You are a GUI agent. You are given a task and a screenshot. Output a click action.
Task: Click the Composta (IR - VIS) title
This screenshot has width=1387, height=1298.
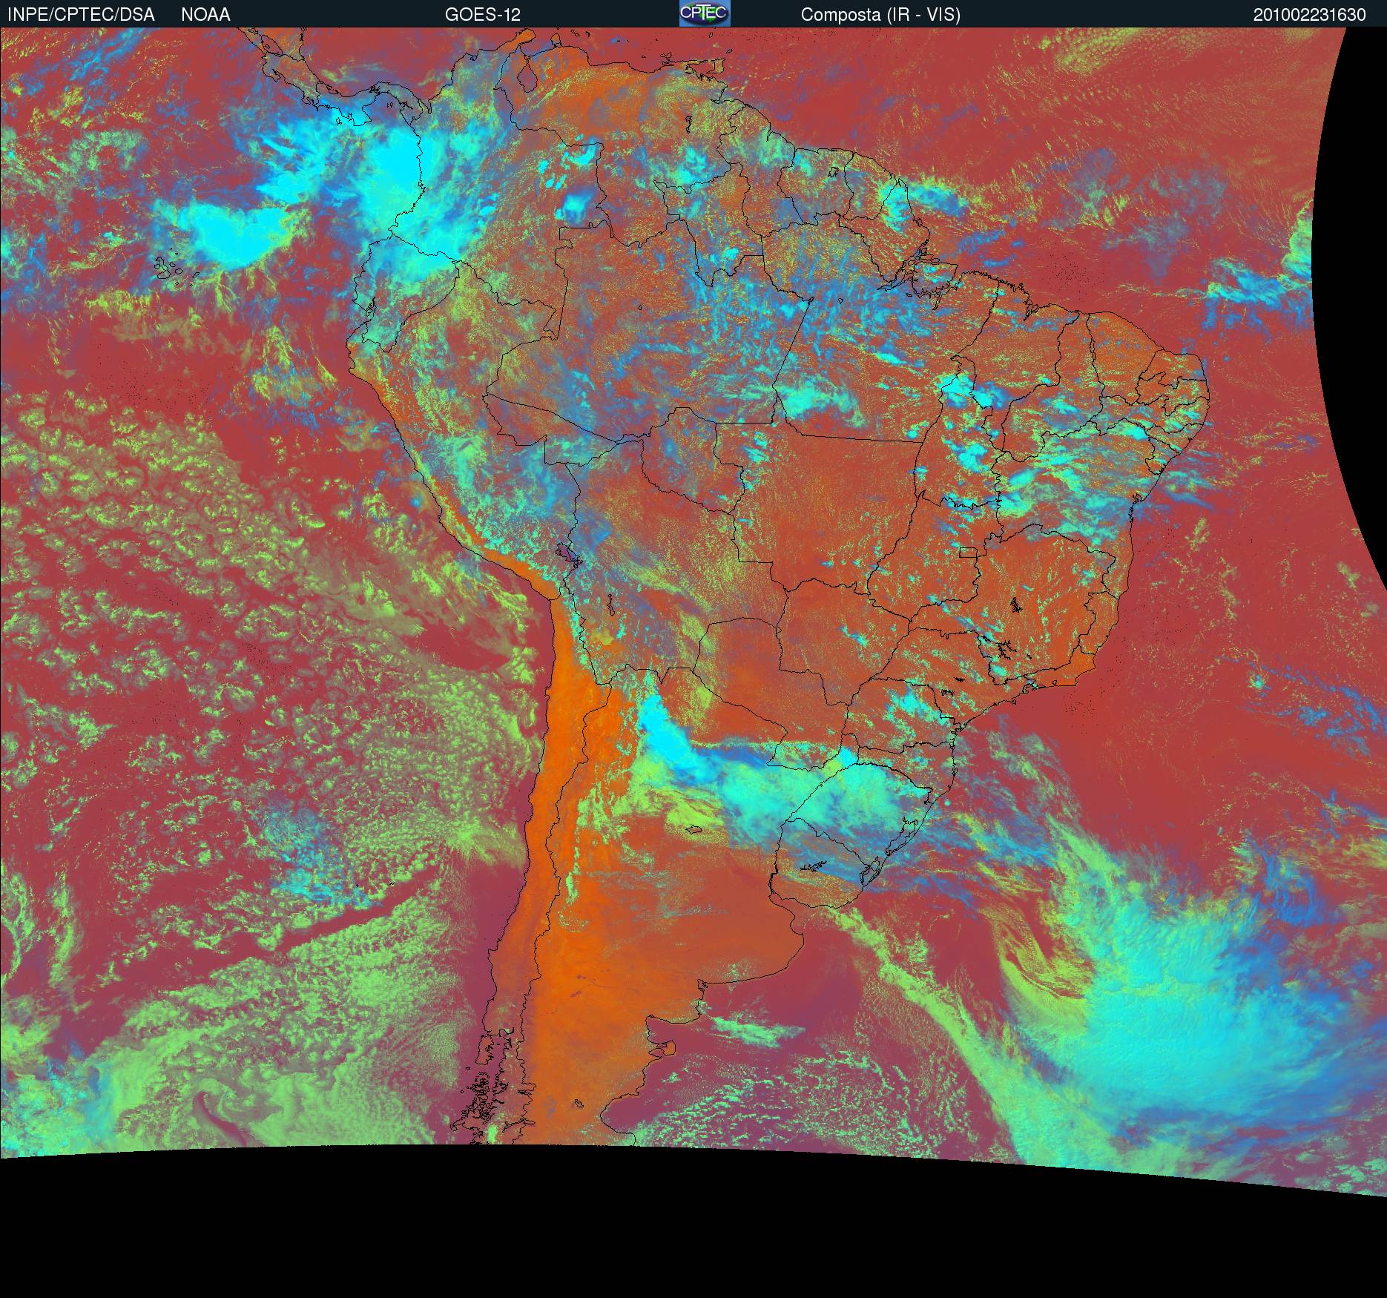(880, 14)
